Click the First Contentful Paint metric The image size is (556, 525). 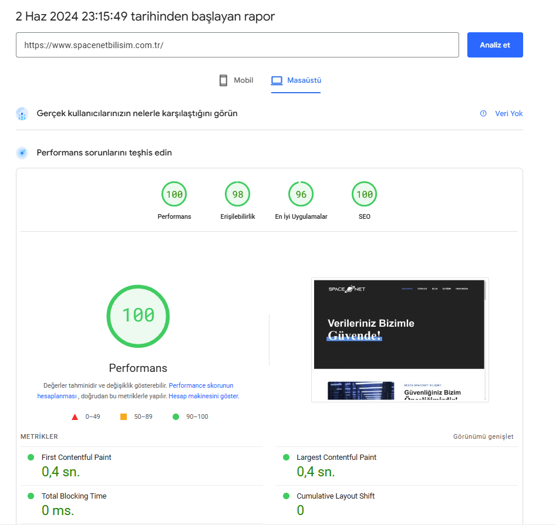tap(76, 458)
